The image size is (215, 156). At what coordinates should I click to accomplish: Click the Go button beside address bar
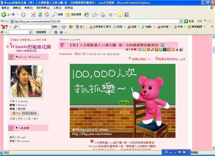pyautogui.click(x=189, y=21)
